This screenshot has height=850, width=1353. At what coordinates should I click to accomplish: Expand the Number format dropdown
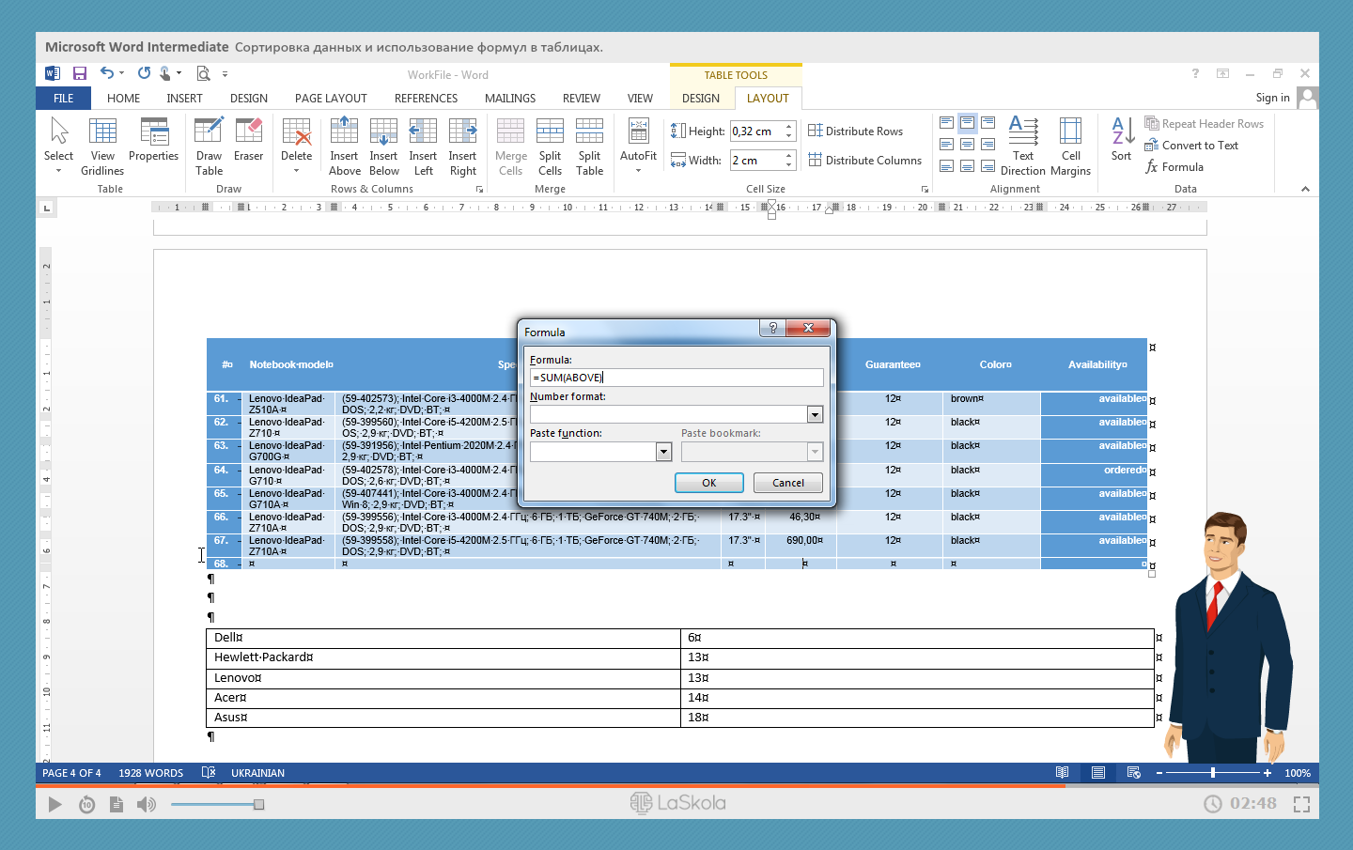815,415
